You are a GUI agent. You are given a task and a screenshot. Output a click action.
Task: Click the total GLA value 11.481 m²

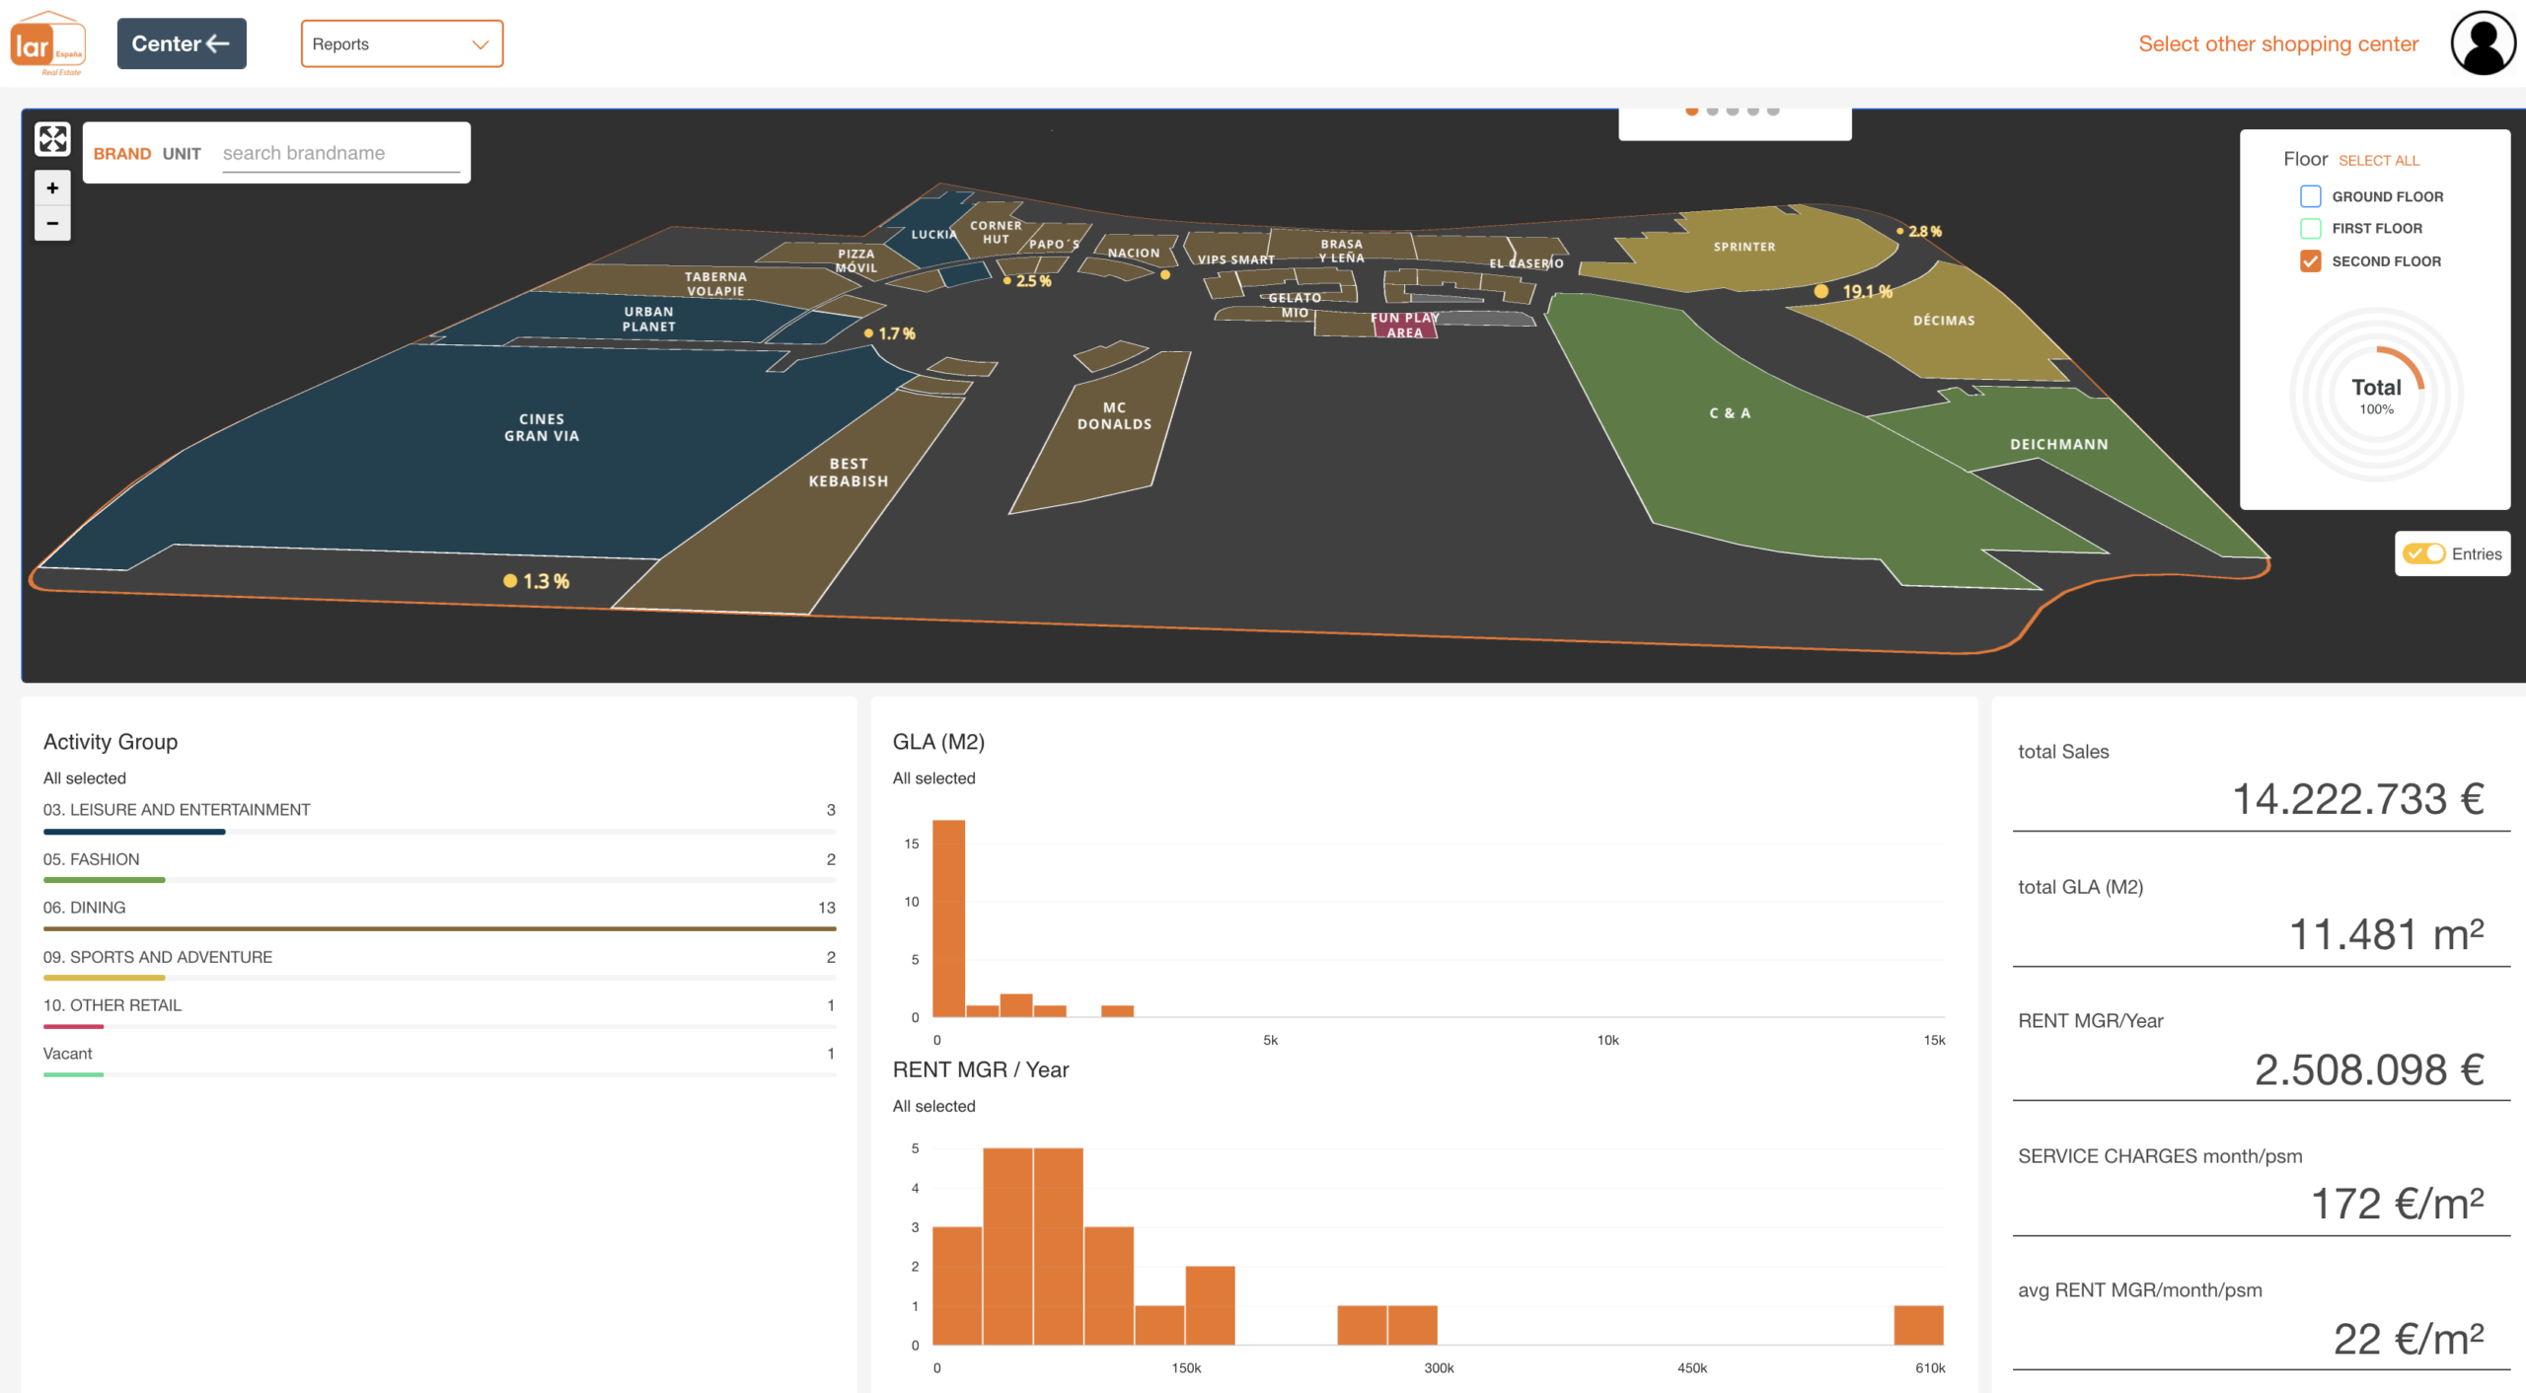point(2386,934)
